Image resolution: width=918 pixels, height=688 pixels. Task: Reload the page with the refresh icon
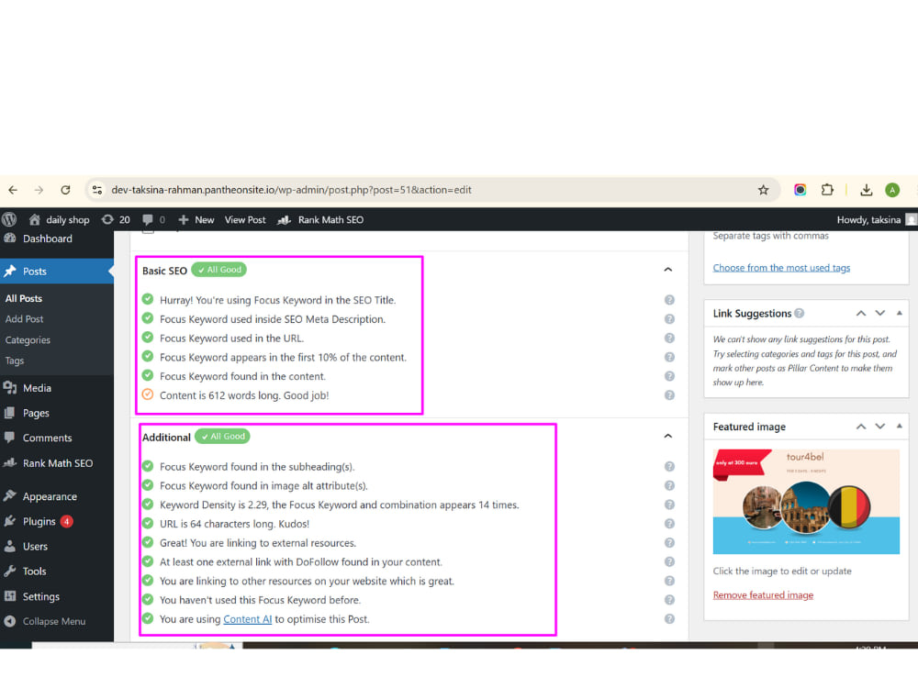(x=65, y=190)
